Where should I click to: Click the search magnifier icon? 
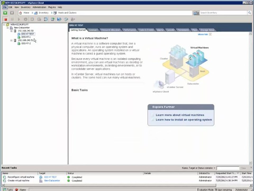click(250, 13)
